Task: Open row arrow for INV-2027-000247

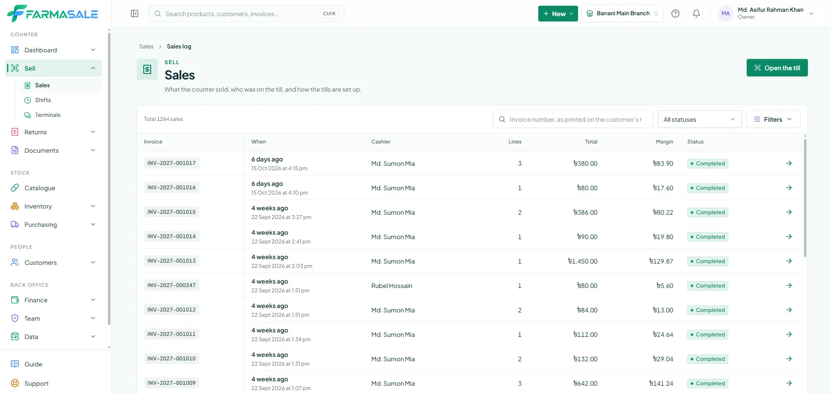Action: tap(789, 285)
